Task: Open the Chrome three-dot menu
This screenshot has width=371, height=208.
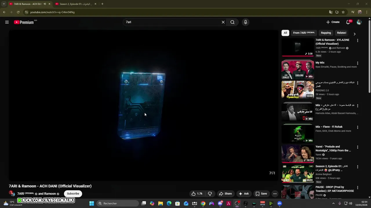Action: pyautogui.click(x=366, y=12)
